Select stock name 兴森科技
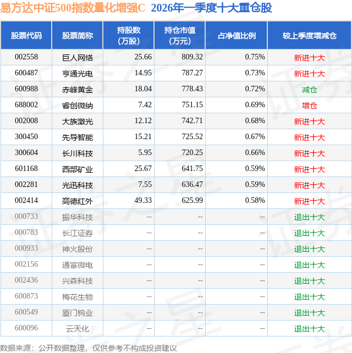This screenshot has height=353, width=352. click(78, 281)
